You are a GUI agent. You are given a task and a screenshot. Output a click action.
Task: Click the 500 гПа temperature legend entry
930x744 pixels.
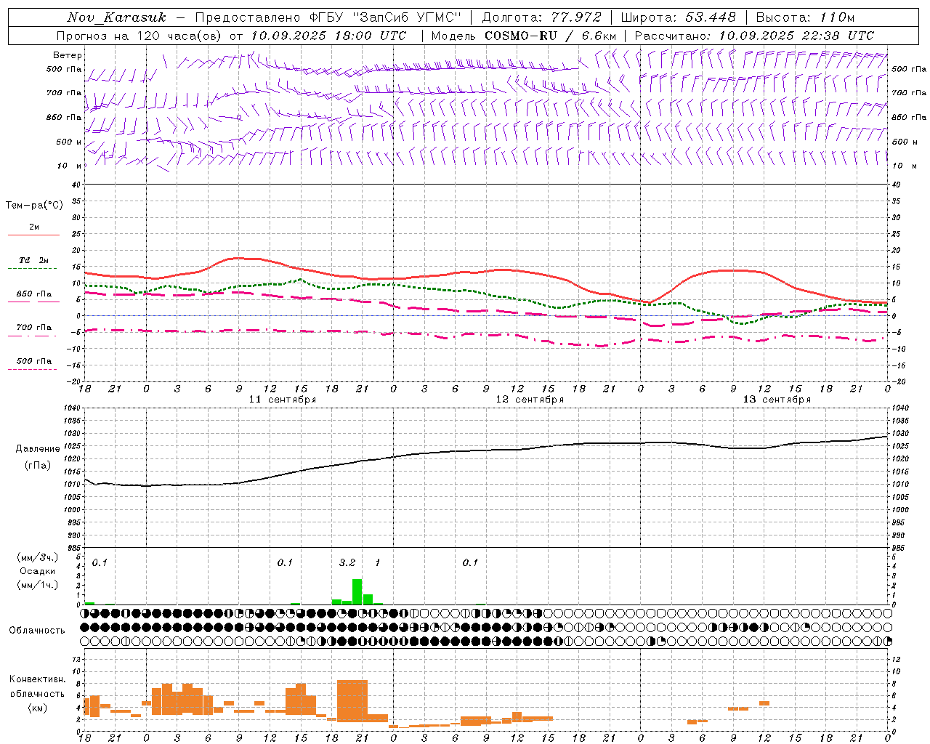click(33, 361)
